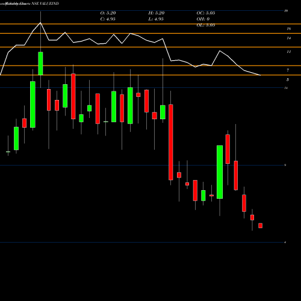Click the 'OL: 5.05' readout
The height and width of the screenshot is (301, 301).
click(206, 25)
